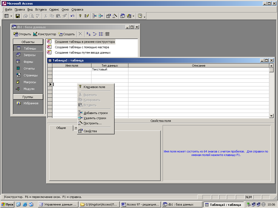Click the Format Painter brush icon
This screenshot has height=208, width=278.
pos(65,16)
